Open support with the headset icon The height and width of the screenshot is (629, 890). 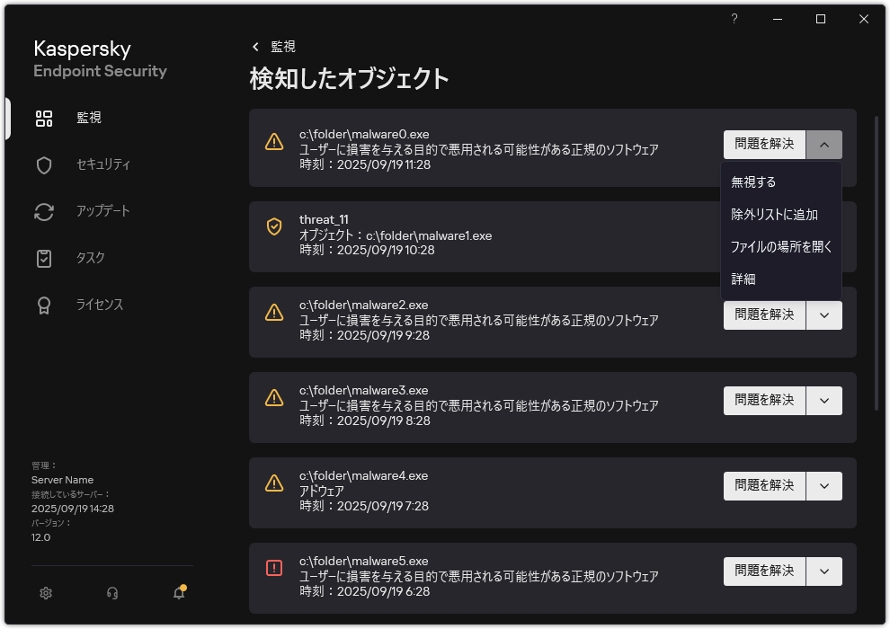(111, 593)
